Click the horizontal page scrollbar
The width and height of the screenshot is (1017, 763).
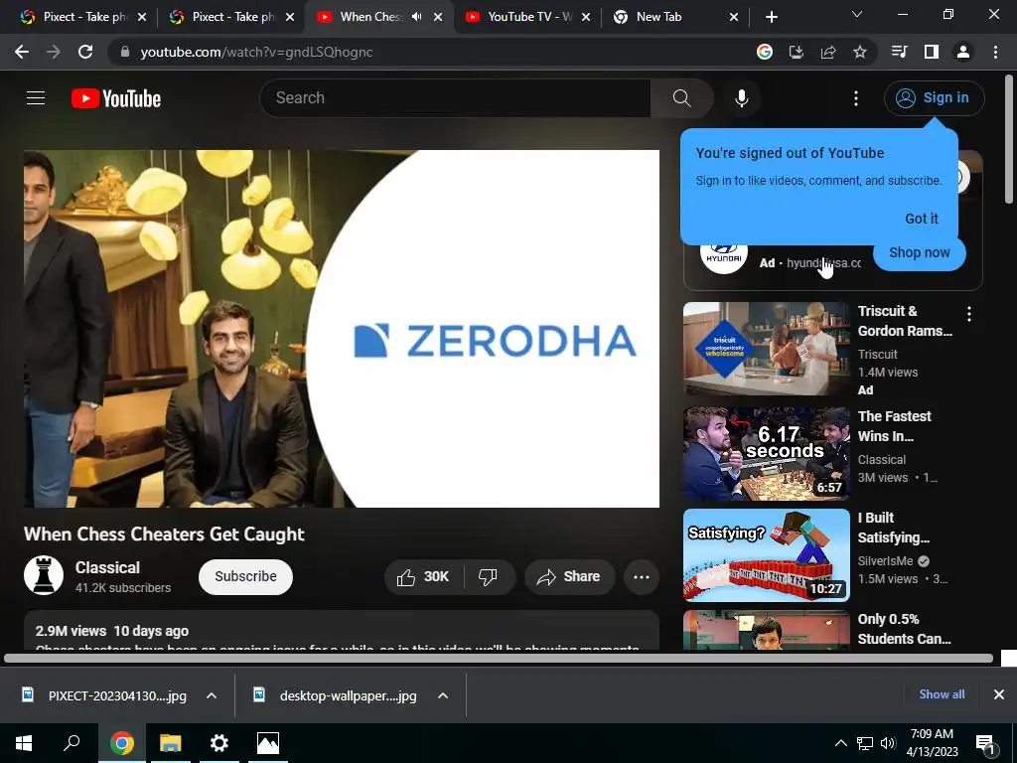pos(499,659)
